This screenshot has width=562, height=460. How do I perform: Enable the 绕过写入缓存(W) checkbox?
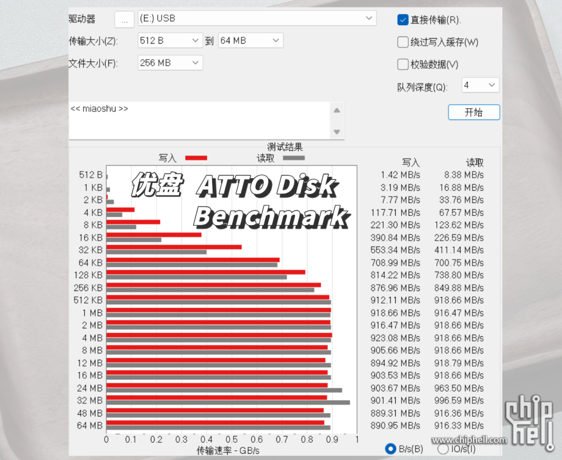(x=403, y=42)
